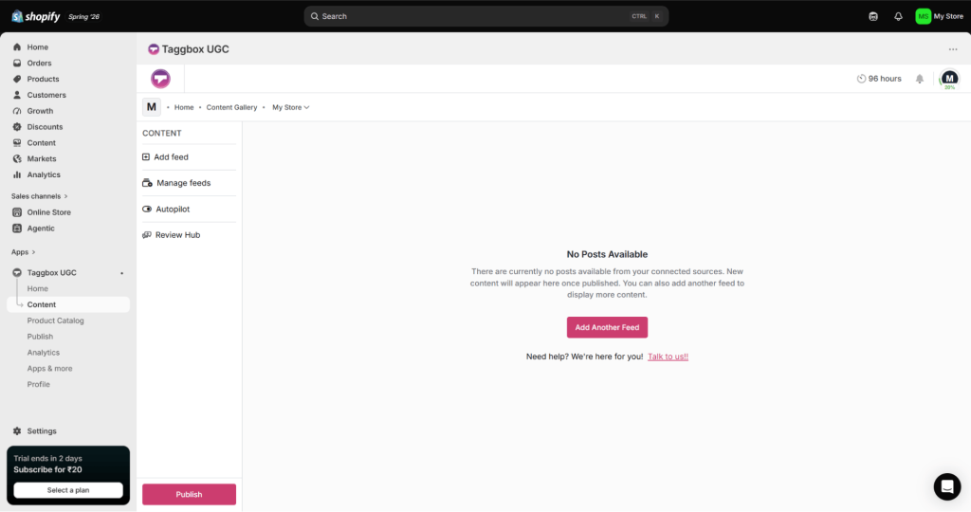Screen dimensions: 971x512
Task: Expand Sales channels chevron
Action: 65,196
